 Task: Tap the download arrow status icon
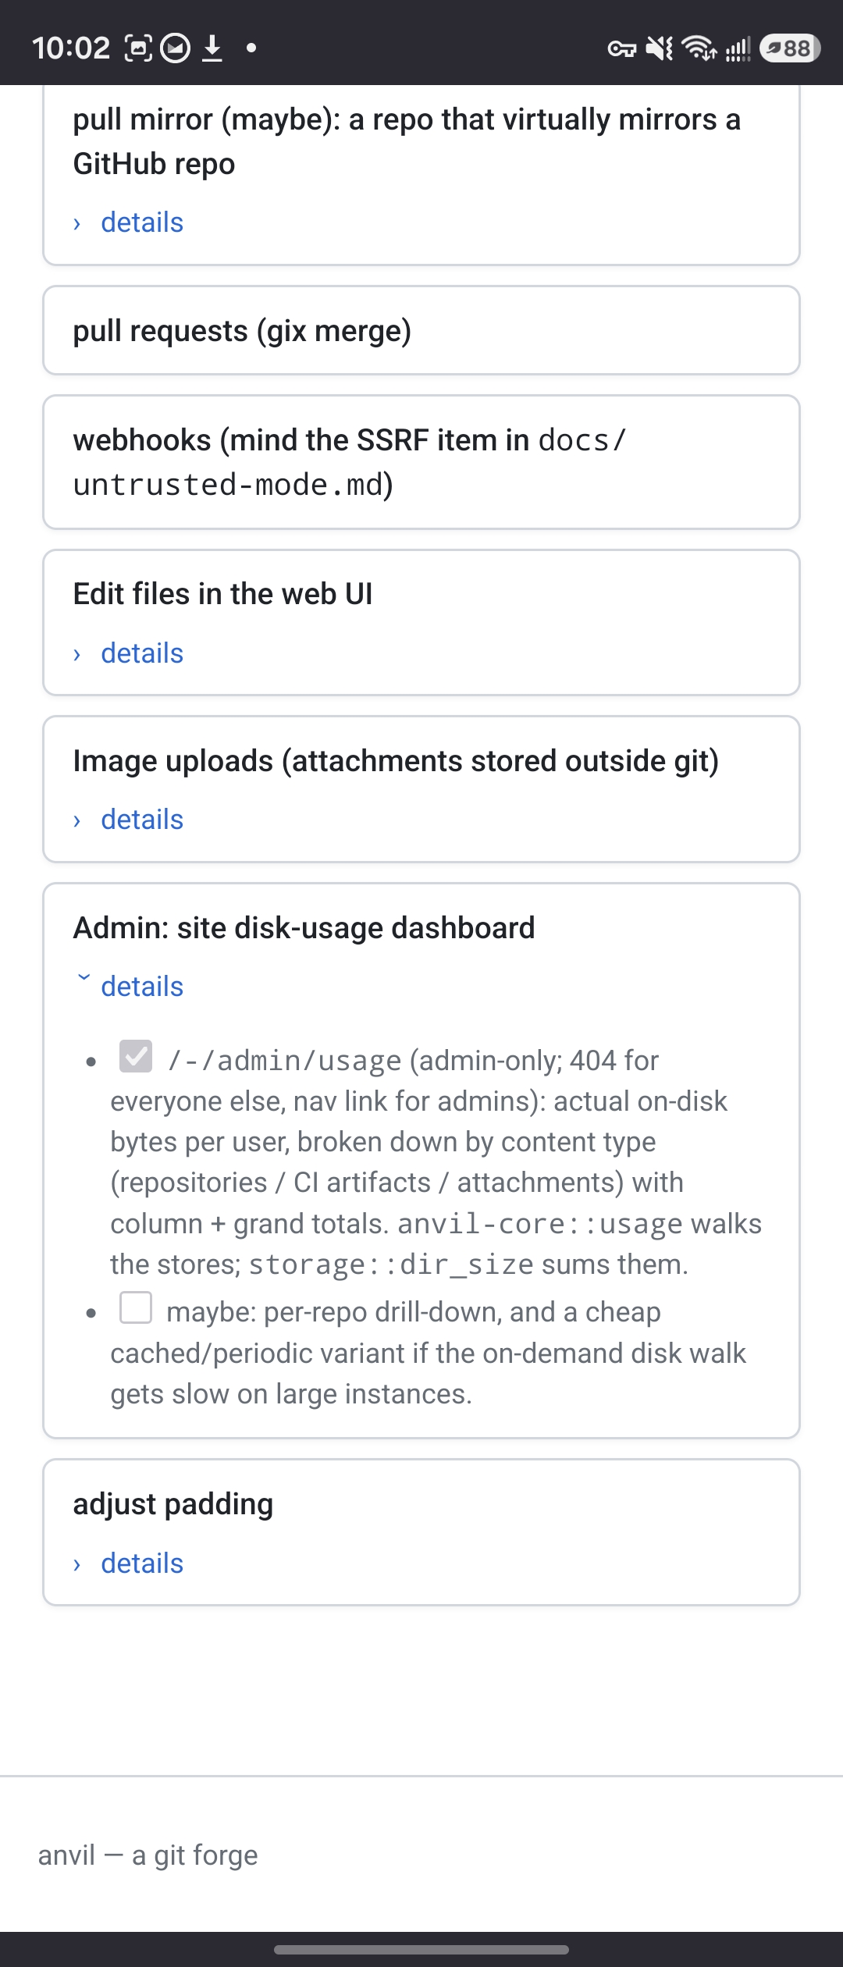212,48
